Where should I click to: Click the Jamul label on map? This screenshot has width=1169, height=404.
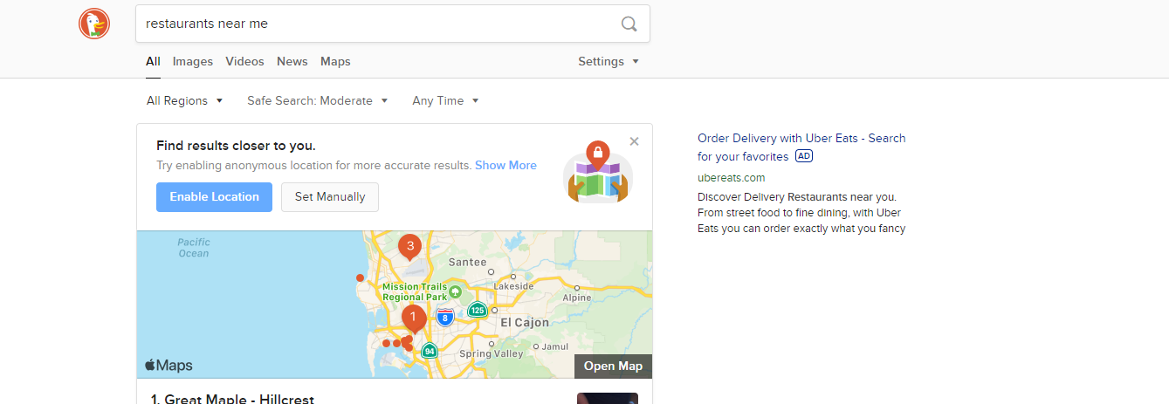click(555, 346)
